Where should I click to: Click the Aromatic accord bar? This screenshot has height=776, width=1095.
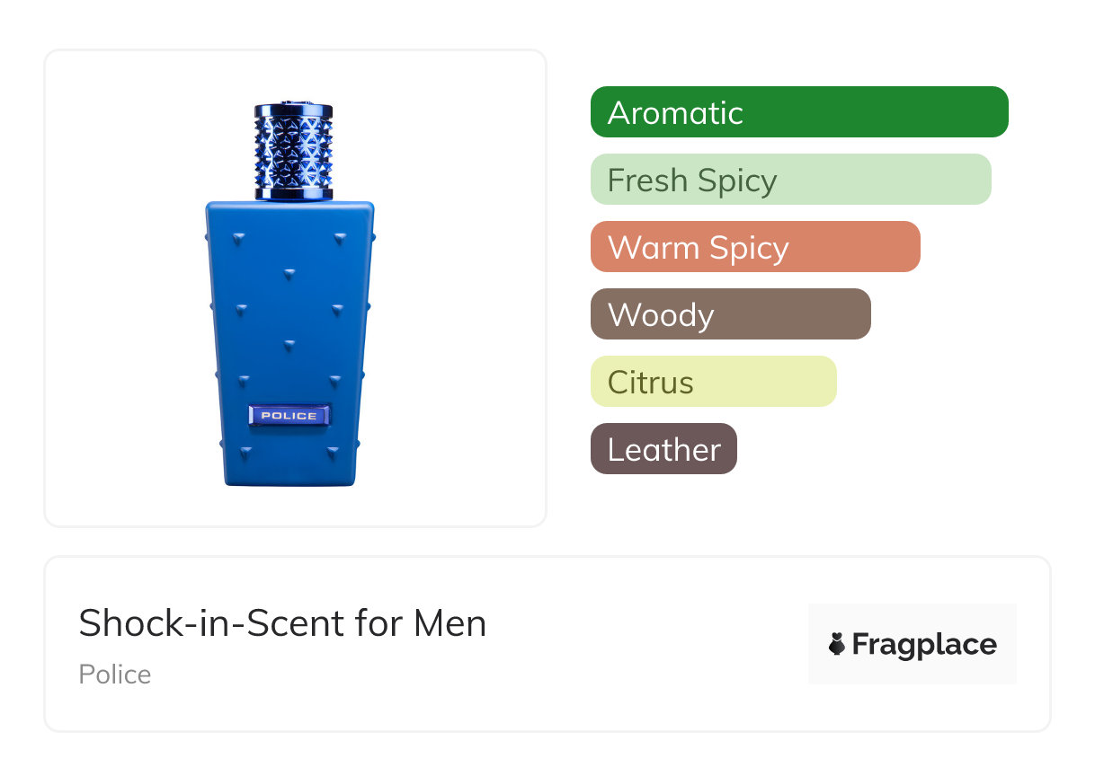pos(799,112)
